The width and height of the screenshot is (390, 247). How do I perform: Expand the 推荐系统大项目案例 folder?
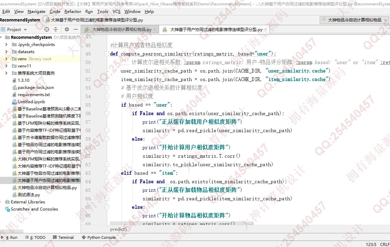click(x=6, y=73)
